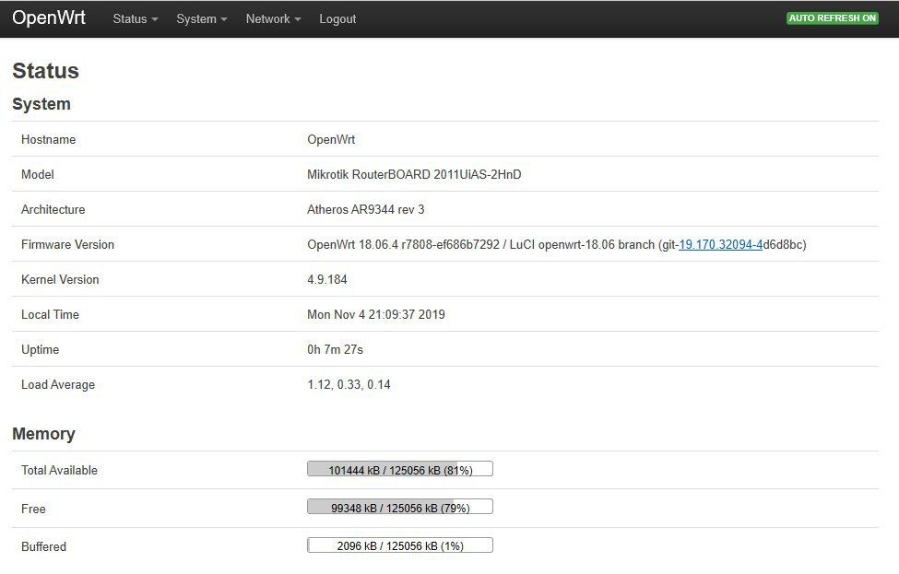Click the Load Average label
Image resolution: width=899 pixels, height=574 pixels.
point(58,384)
